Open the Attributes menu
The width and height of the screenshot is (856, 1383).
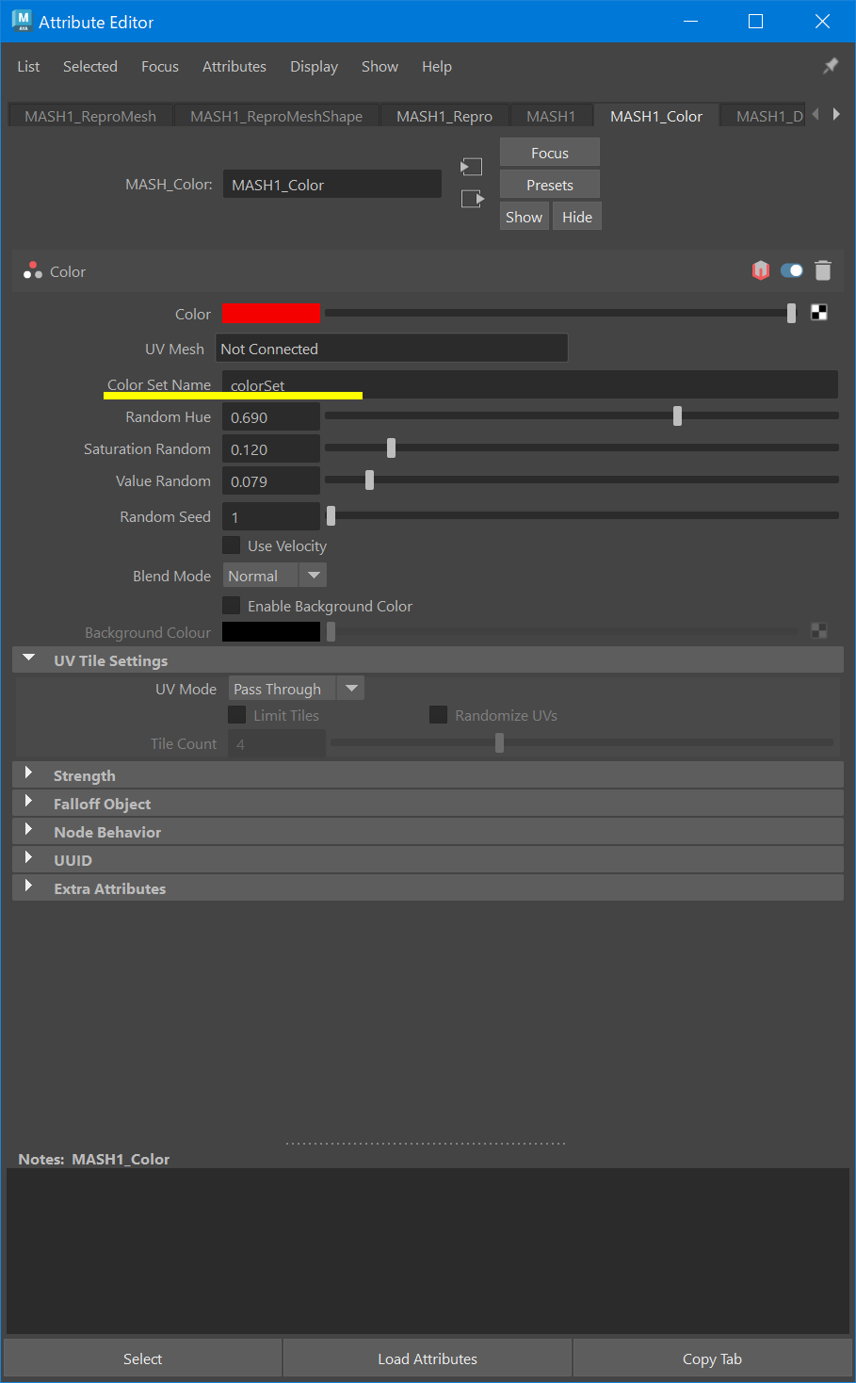(x=234, y=66)
